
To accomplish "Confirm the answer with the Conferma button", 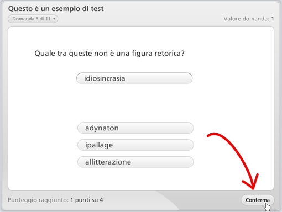I will point(258,200).
